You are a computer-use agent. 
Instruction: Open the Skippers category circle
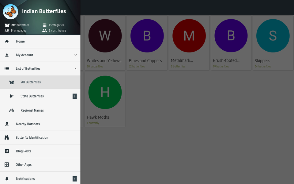pyautogui.click(x=273, y=36)
